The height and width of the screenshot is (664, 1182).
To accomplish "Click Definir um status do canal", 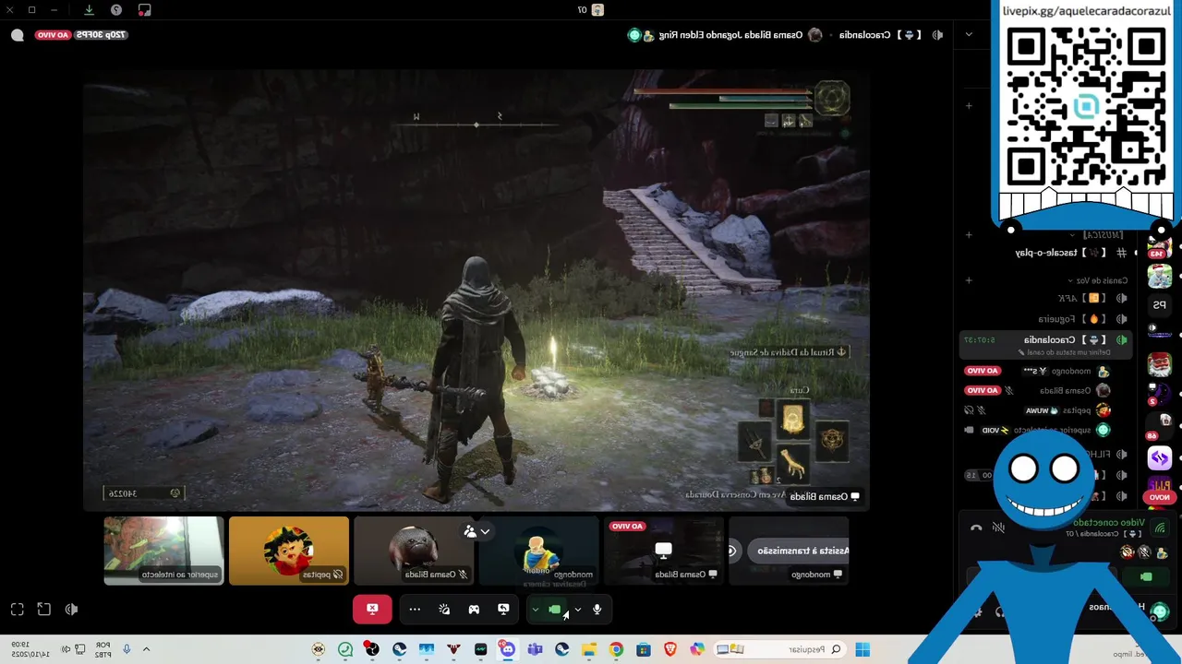I will pyautogui.click(x=1063, y=352).
